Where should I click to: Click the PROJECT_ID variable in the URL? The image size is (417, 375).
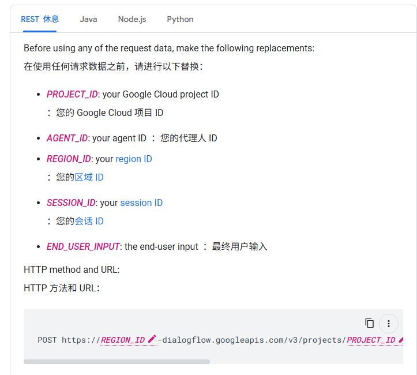pos(371,340)
